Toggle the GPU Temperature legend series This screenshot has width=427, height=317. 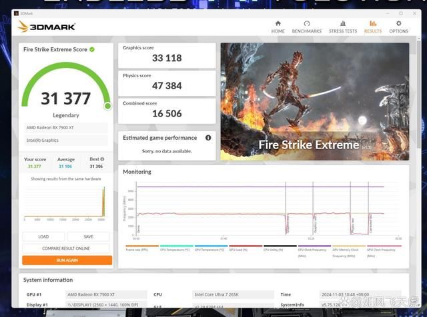click(x=211, y=248)
